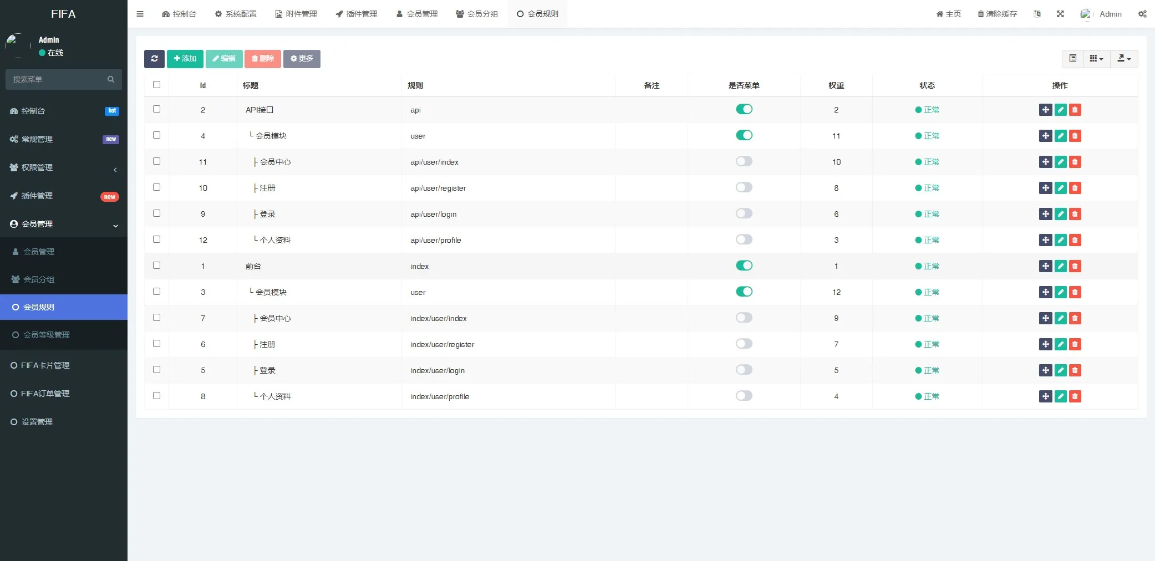1155x561 pixels.
Task: Switch to the 附件管理 tab
Action: (x=296, y=14)
